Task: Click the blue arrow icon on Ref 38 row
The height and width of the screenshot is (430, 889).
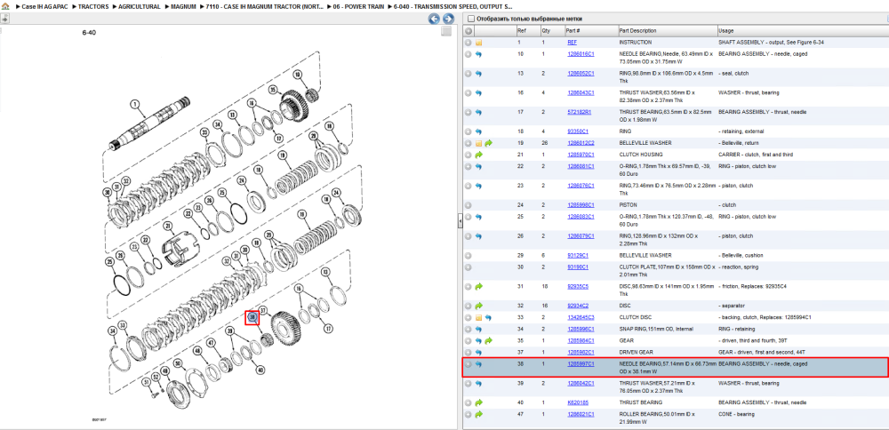Action: click(478, 363)
